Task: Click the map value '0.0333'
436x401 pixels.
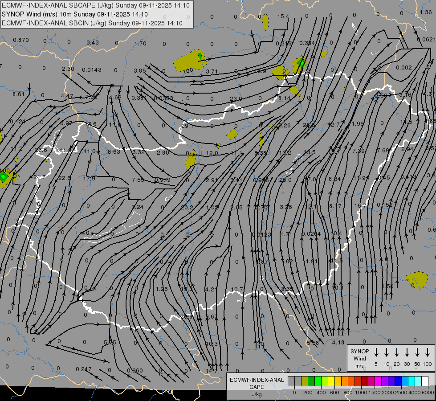Action: tap(163, 98)
